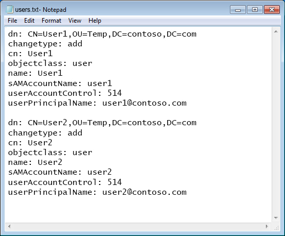The height and width of the screenshot is (236, 285).
Task: Click the blank line between the entries
Action: point(138,113)
